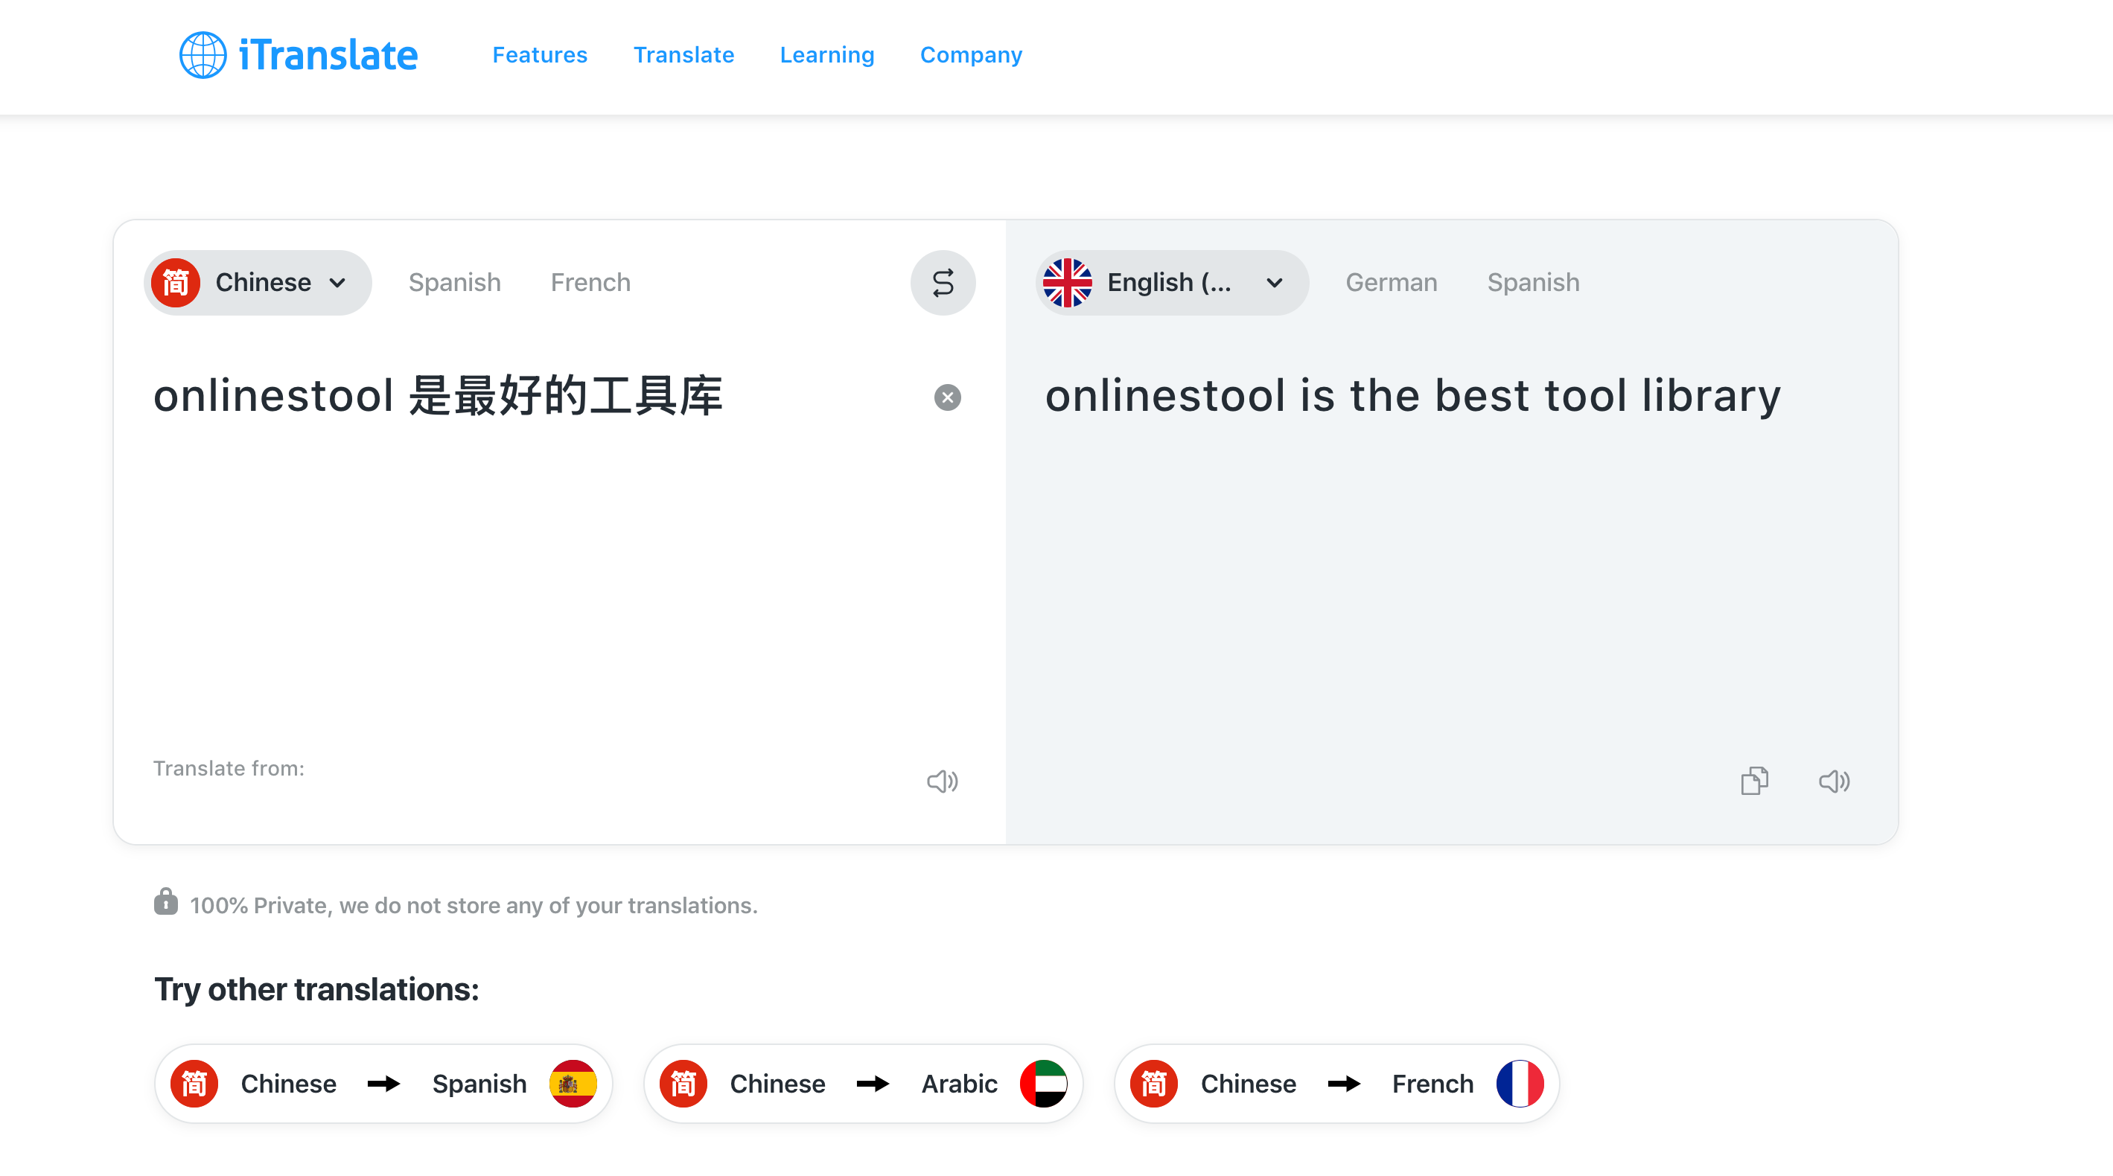Click the France flag next to French
Image resolution: width=2113 pixels, height=1176 pixels.
coord(1519,1083)
